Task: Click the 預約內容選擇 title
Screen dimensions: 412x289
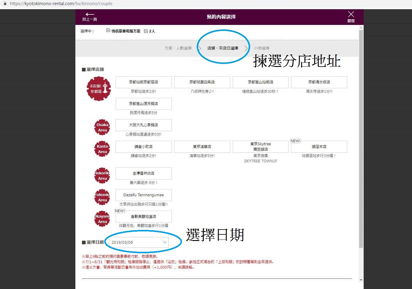Action: click(x=221, y=17)
